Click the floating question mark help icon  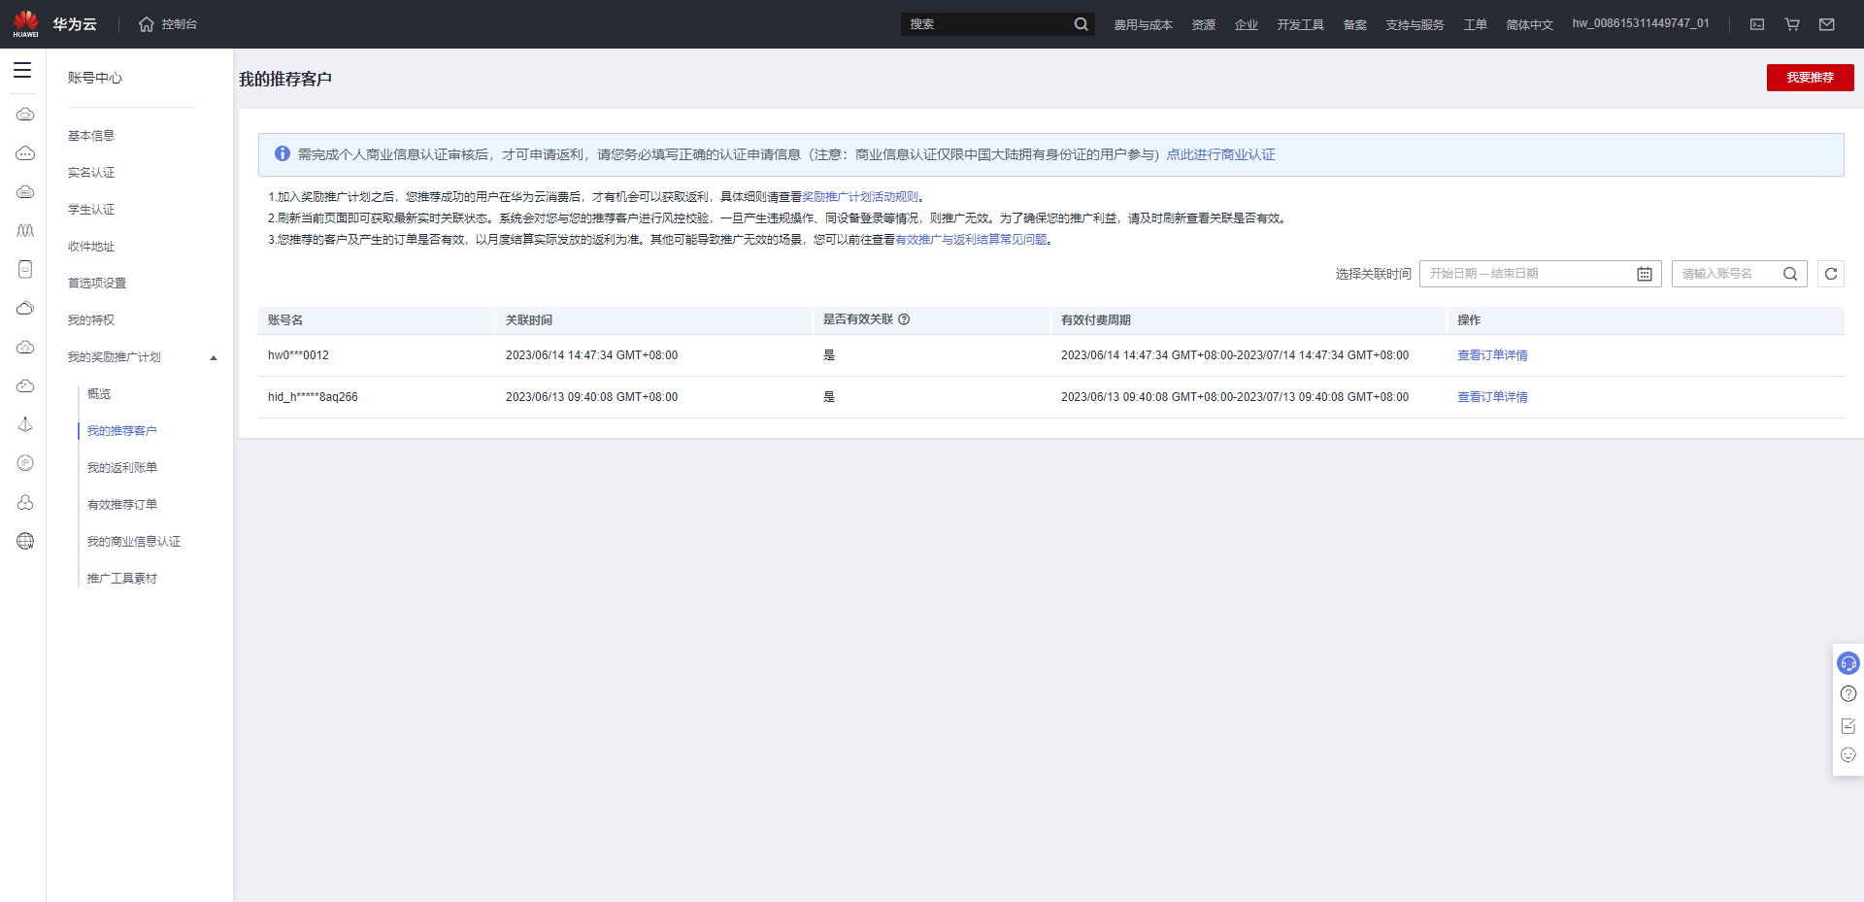[1848, 694]
